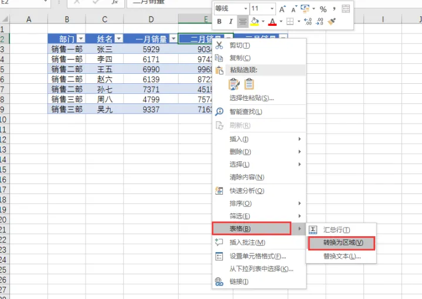422x299 pixels.
Task: Apply accounting number format
Action: [x=305, y=9]
